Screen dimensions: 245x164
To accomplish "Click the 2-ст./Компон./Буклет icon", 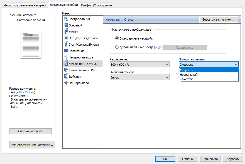I will pyautogui.click(x=66, y=45).
